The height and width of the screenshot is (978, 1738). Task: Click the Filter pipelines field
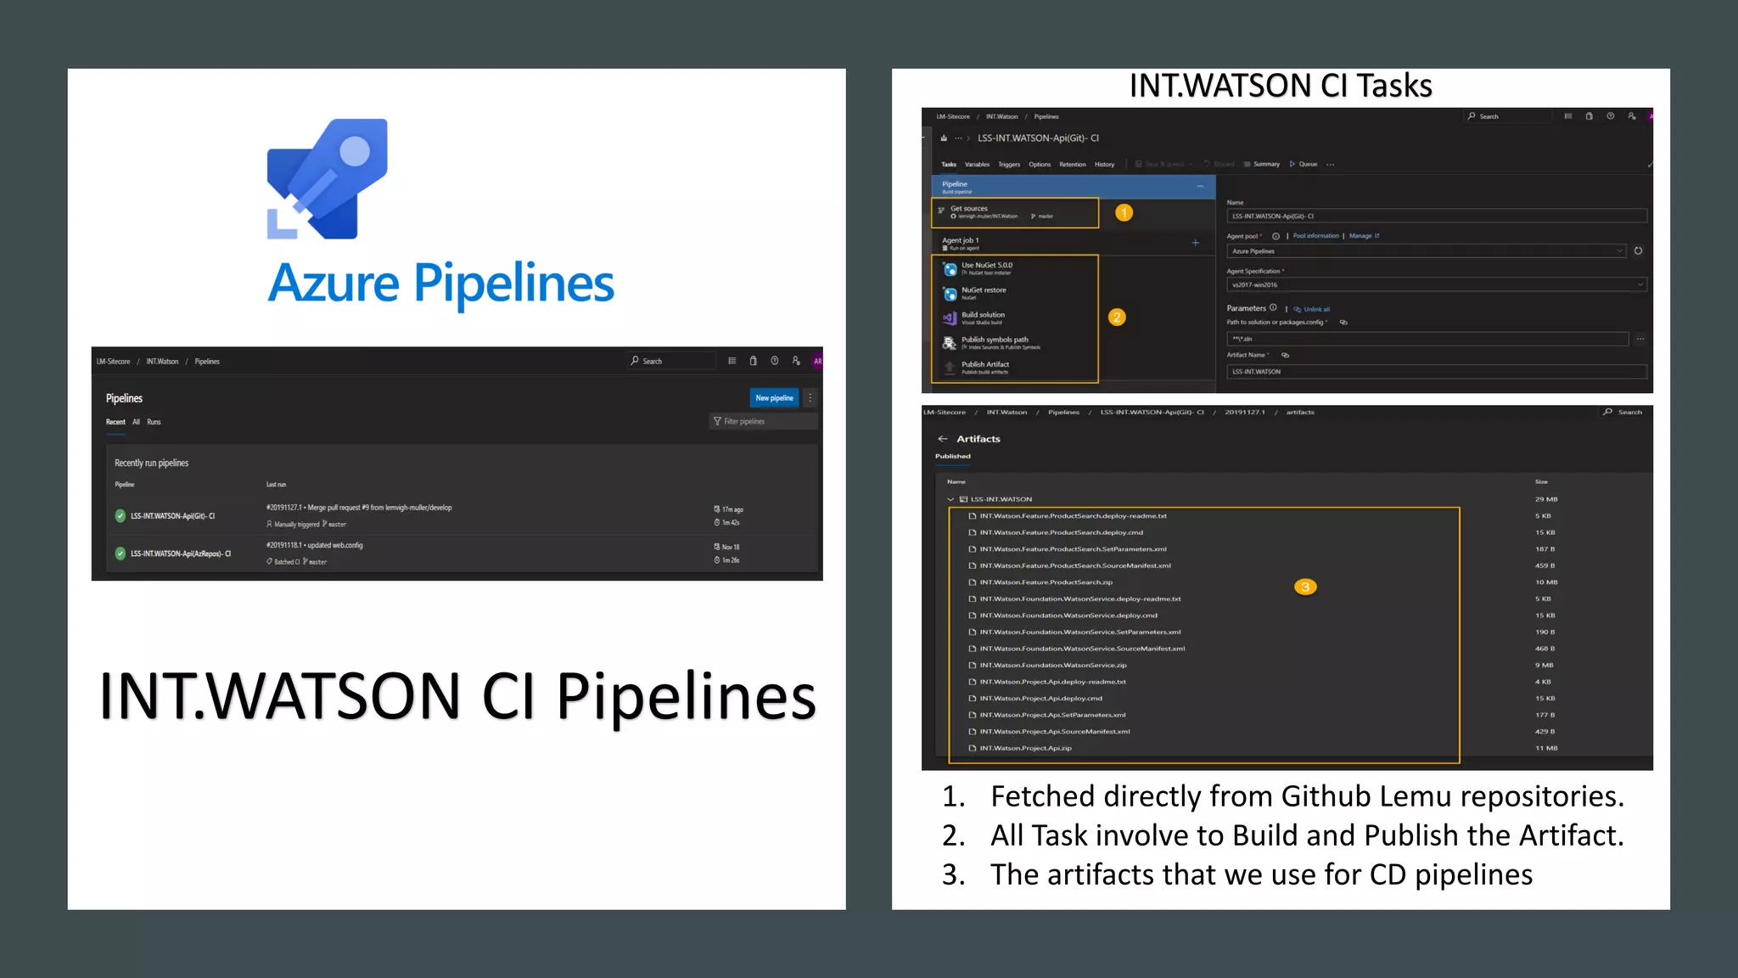tap(762, 422)
